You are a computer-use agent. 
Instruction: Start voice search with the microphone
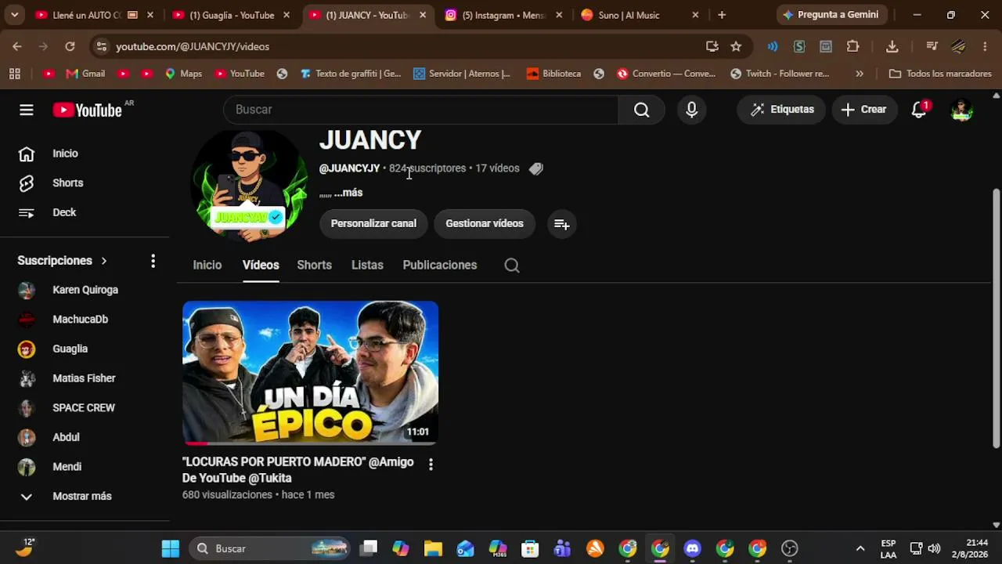click(691, 110)
